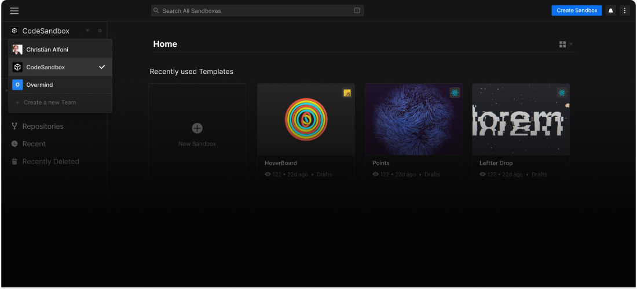Click the React badge on Leftter Drop card

(x=562, y=93)
